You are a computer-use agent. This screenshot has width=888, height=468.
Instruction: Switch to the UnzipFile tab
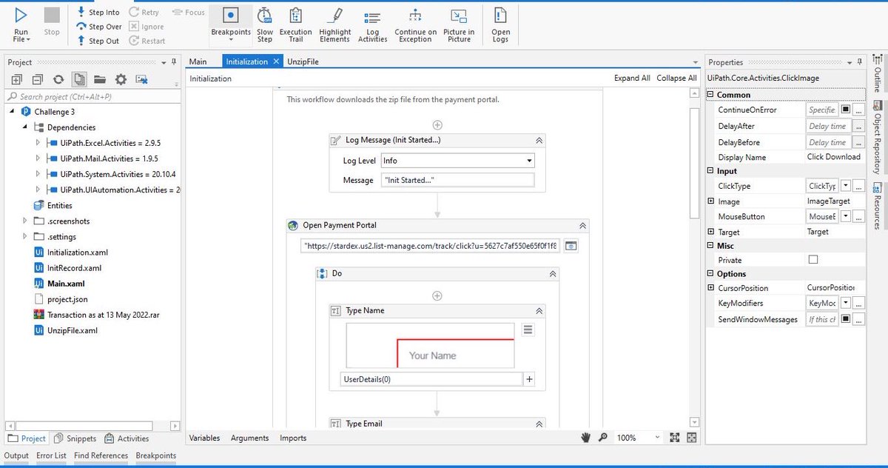pos(303,62)
